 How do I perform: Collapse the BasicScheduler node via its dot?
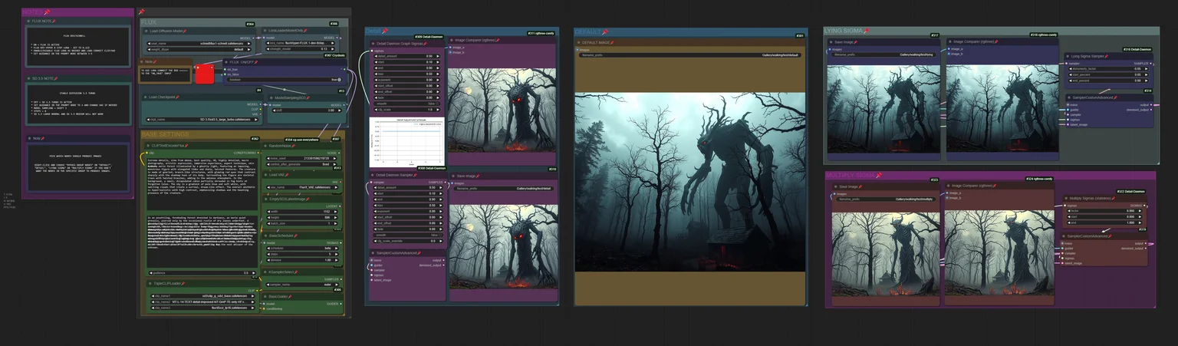pos(265,236)
